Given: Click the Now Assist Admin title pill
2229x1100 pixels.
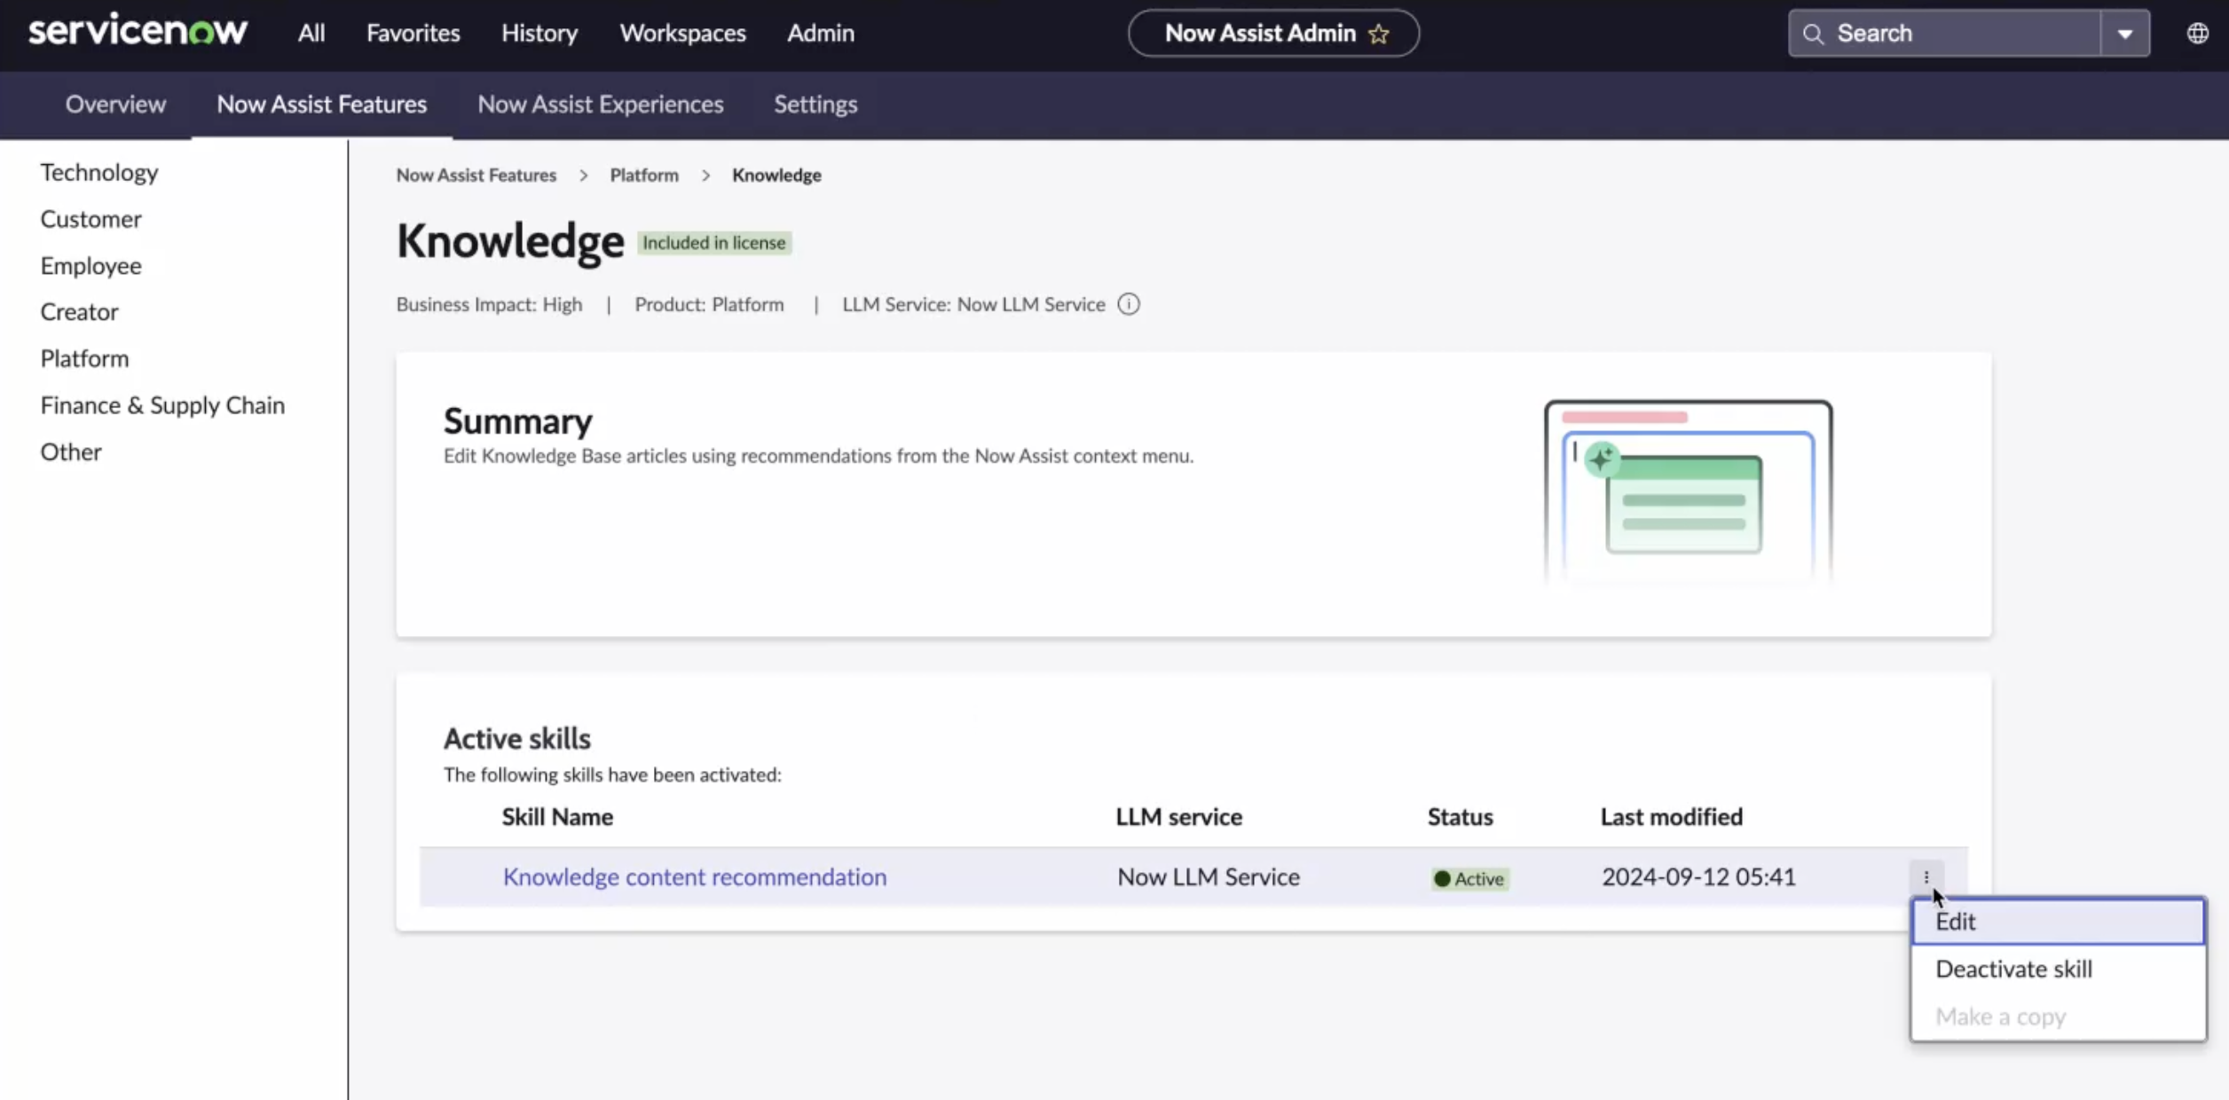Looking at the screenshot, I should click(1273, 34).
